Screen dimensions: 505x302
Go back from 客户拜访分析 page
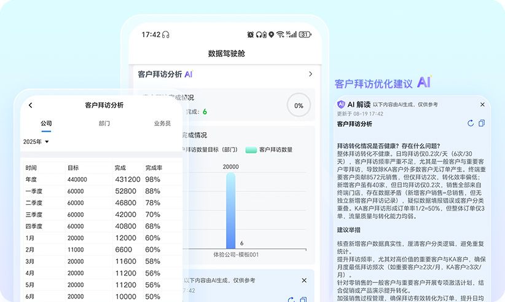[x=30, y=105]
